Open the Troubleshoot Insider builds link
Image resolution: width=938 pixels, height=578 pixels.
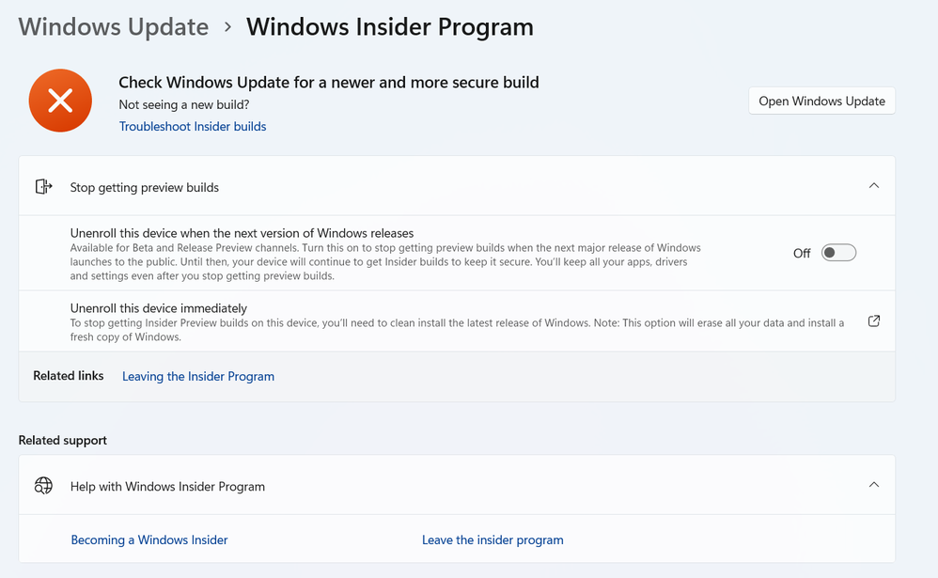(192, 126)
